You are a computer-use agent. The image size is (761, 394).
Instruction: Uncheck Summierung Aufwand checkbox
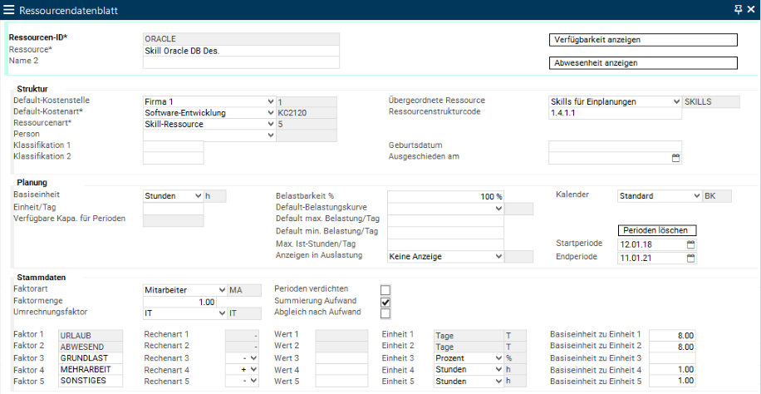point(385,302)
